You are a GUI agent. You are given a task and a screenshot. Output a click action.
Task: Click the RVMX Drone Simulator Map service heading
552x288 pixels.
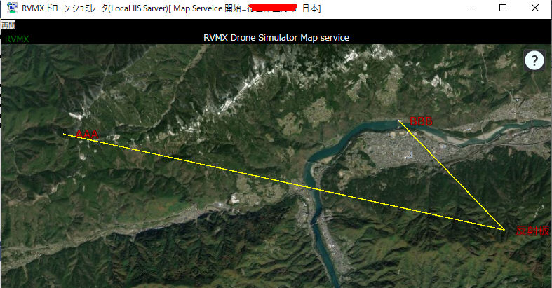[276, 38]
